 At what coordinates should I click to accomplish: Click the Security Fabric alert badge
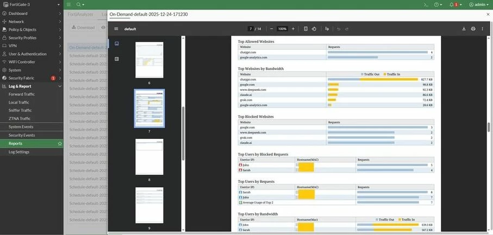(53, 78)
